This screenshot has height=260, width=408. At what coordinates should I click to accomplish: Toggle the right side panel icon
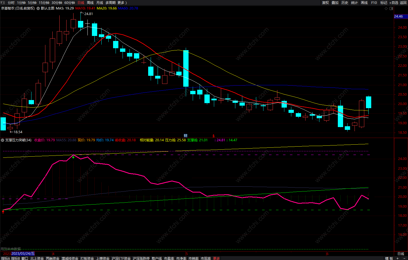click(x=391, y=8)
